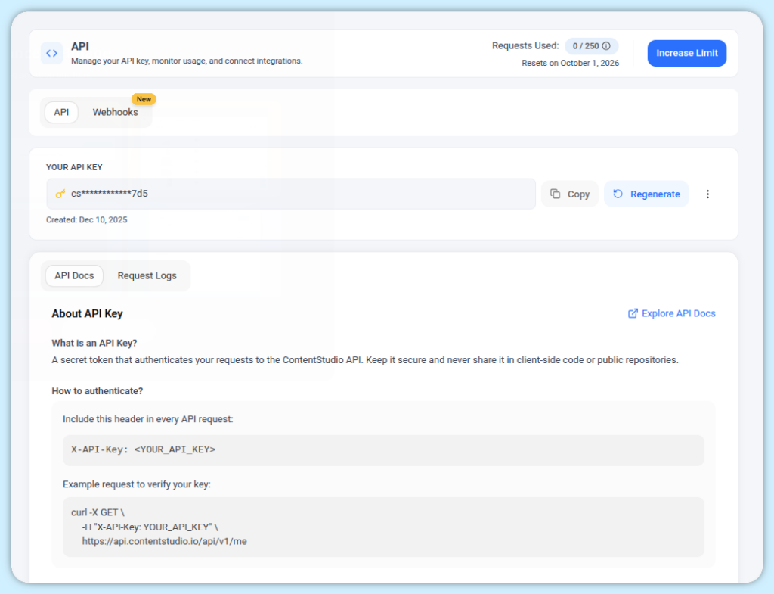Click the 'What is an API Key?' heading
Screen dimensions: 774x594
point(94,343)
